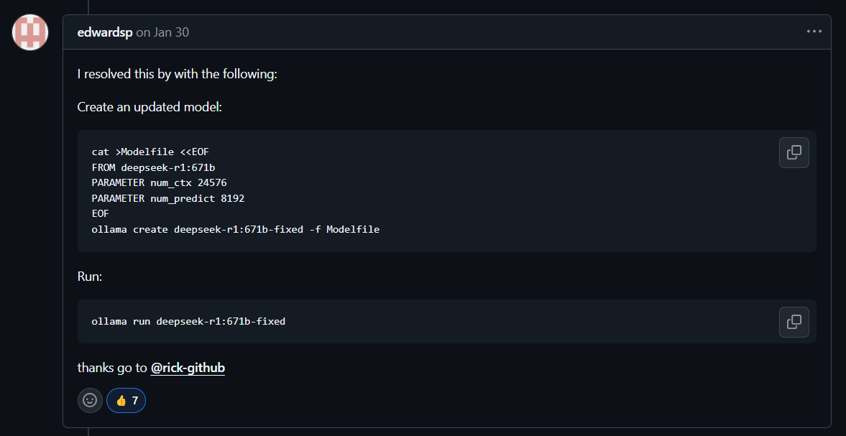Image resolution: width=846 pixels, height=436 pixels.
Task: Open the three-dot comment options menu
Action: (x=814, y=32)
